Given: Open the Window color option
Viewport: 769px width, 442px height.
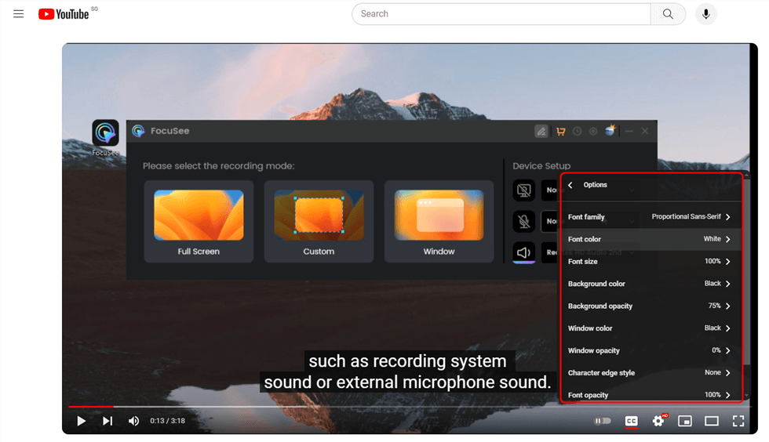Looking at the screenshot, I should point(651,328).
